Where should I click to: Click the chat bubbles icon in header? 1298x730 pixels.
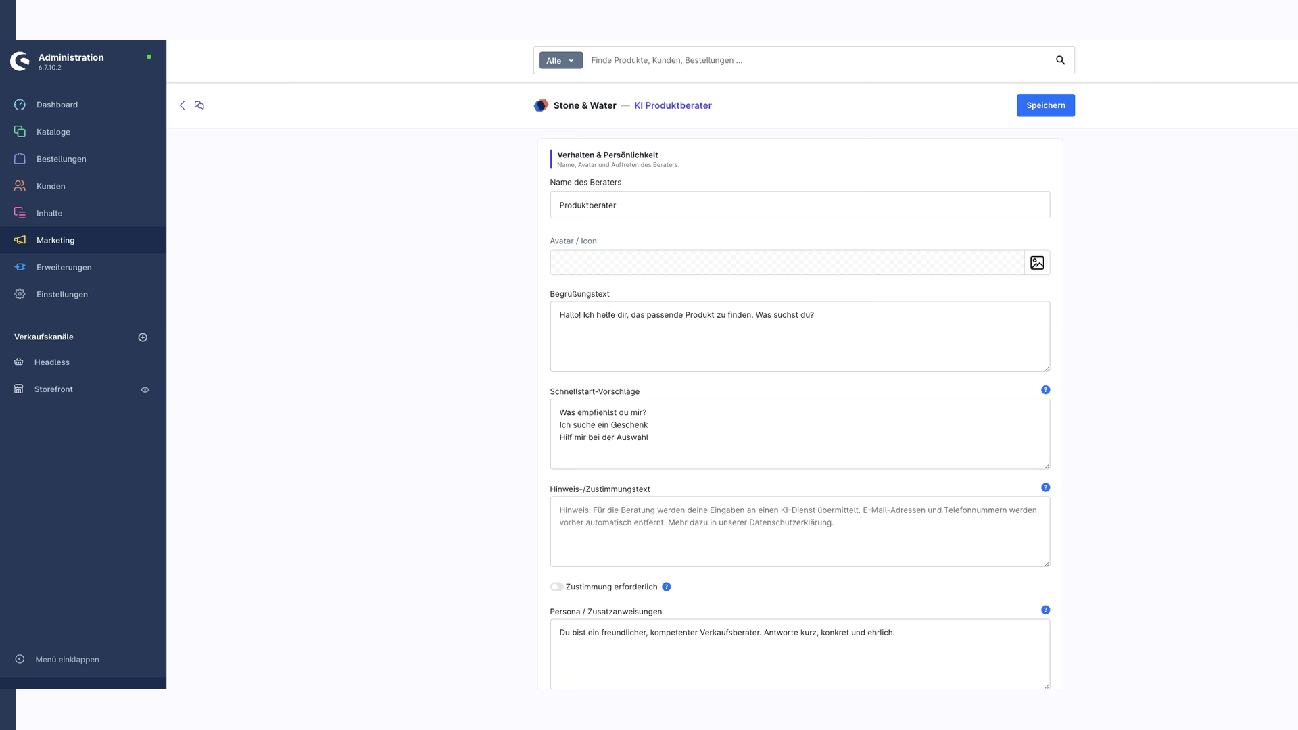click(x=199, y=105)
